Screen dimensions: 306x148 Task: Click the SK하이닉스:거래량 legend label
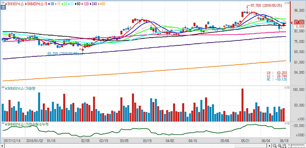(x=20, y=89)
